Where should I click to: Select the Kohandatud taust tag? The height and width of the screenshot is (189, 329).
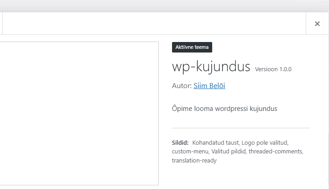coord(215,142)
